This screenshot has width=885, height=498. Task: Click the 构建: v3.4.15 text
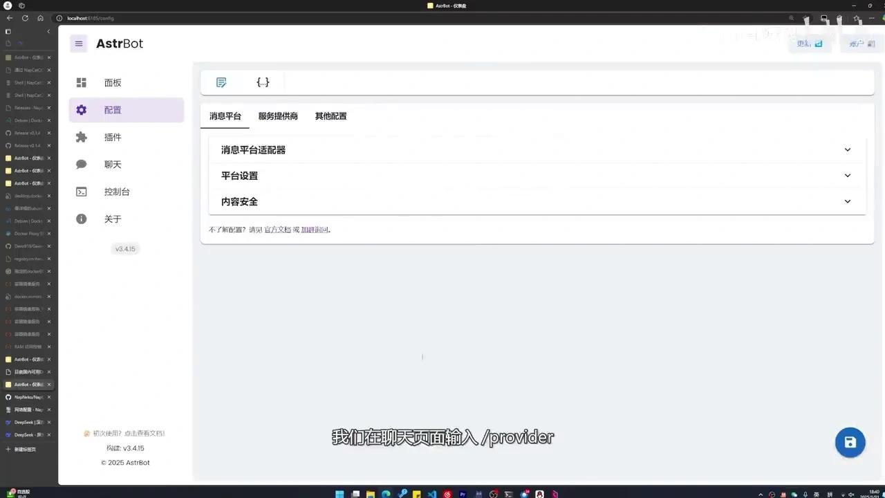tap(125, 448)
